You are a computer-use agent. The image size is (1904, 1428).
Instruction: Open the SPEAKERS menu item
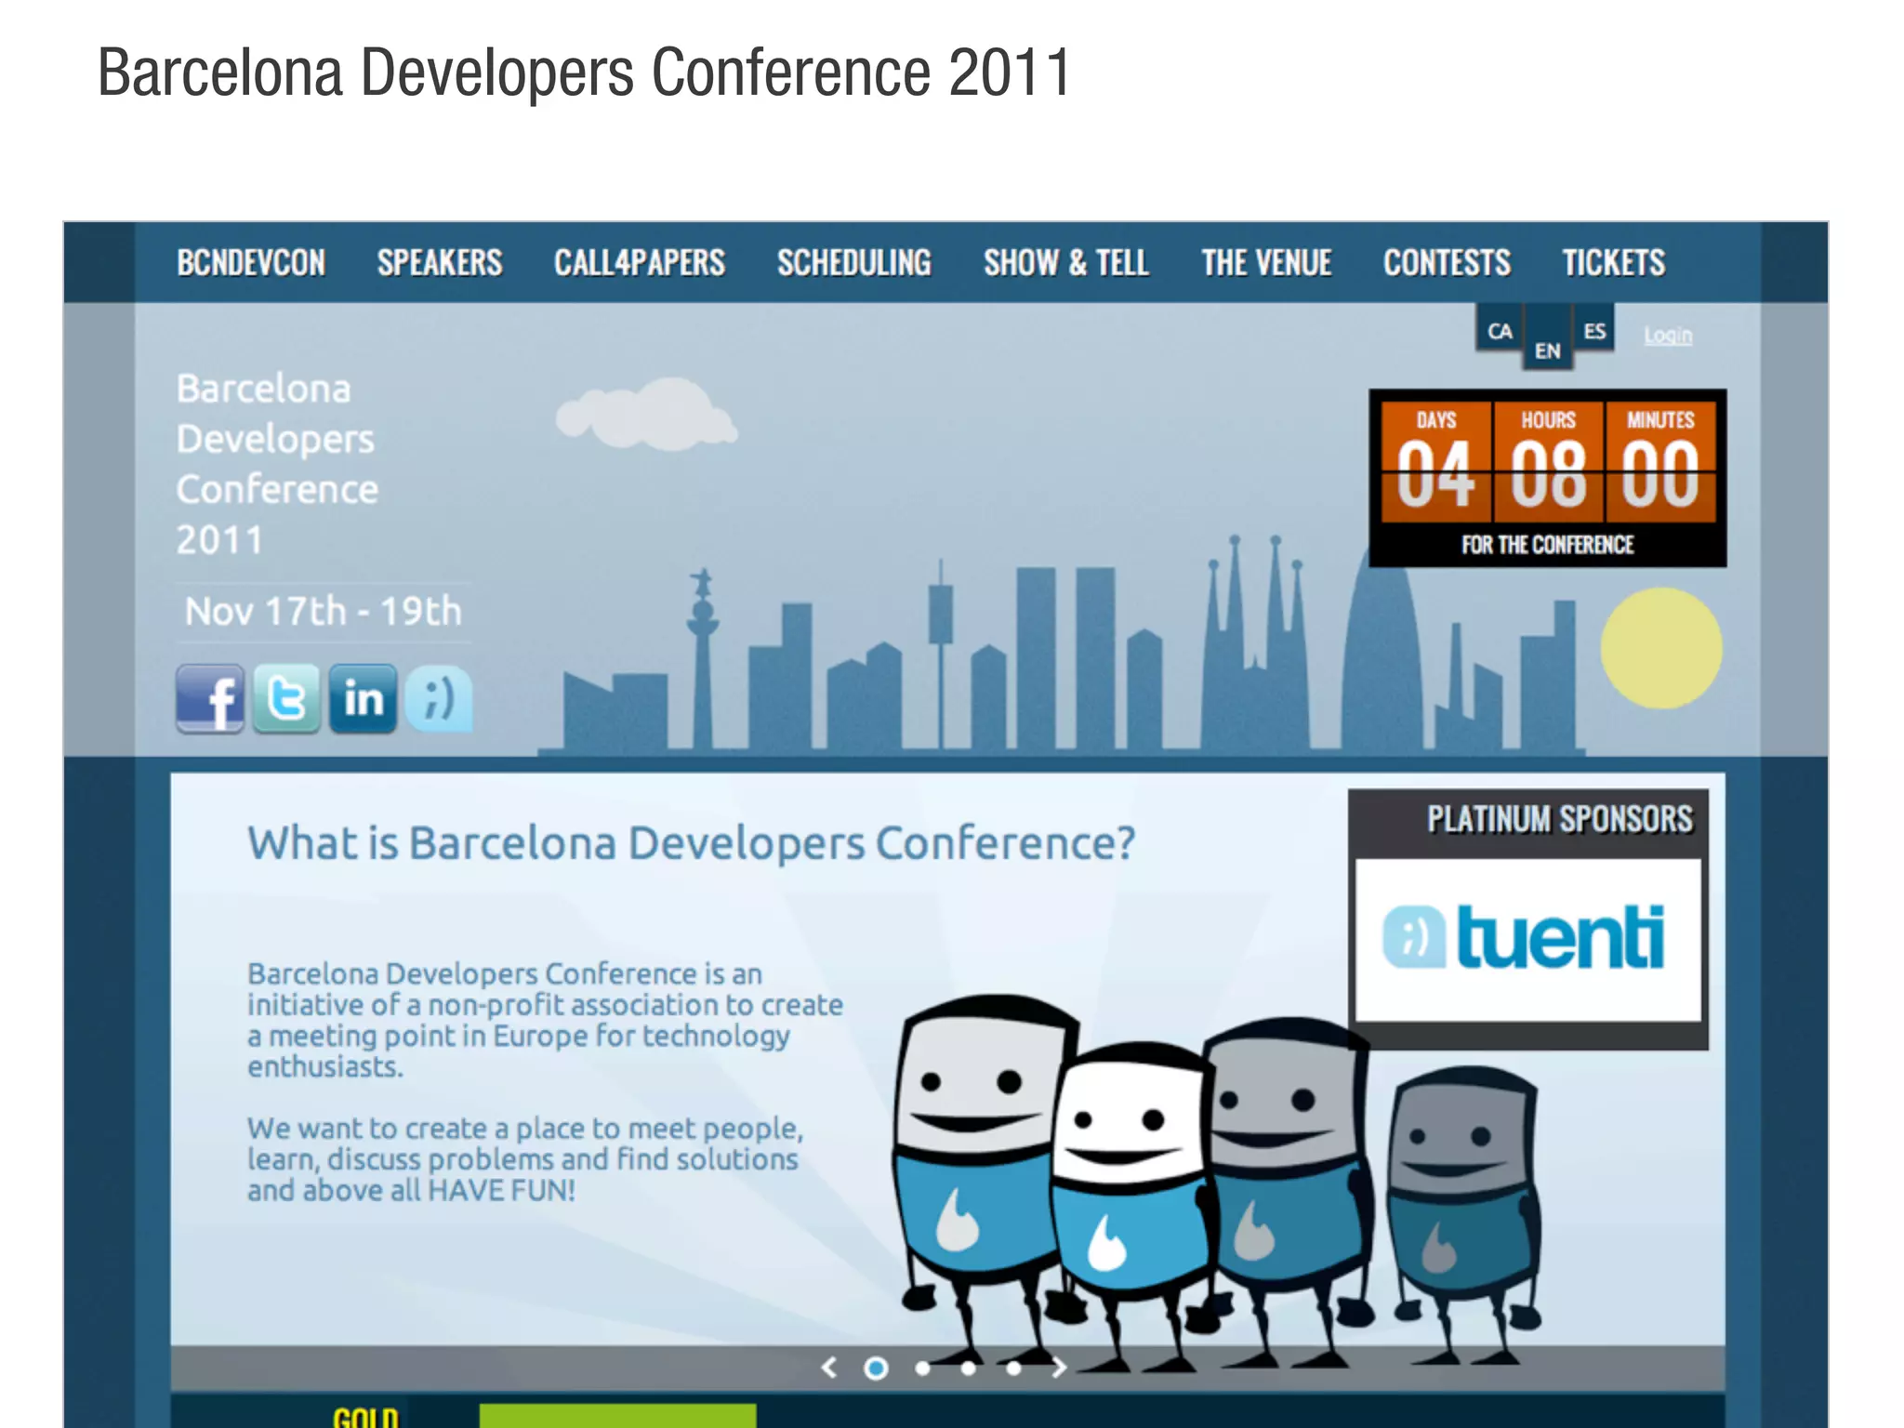[x=440, y=263]
